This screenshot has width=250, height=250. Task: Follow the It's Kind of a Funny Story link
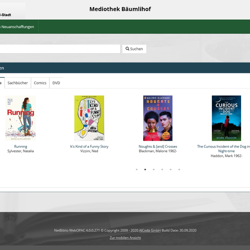pyautogui.click(x=89, y=146)
